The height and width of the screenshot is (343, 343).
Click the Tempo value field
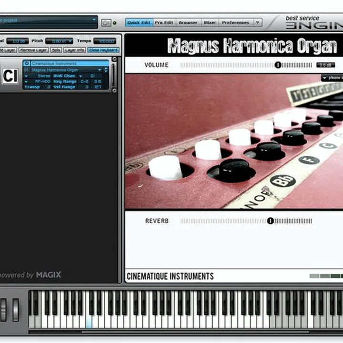(x=105, y=41)
